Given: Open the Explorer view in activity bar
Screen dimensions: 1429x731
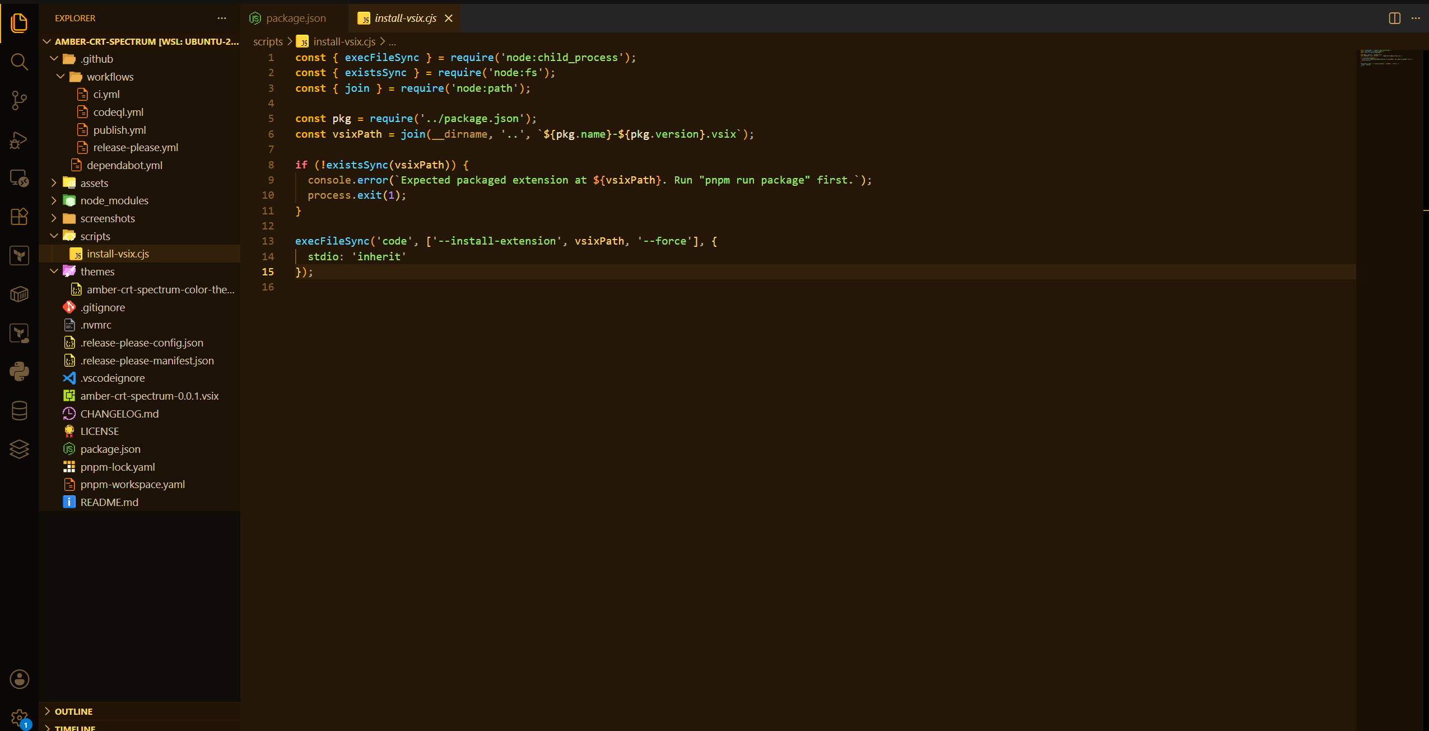Looking at the screenshot, I should point(19,23).
